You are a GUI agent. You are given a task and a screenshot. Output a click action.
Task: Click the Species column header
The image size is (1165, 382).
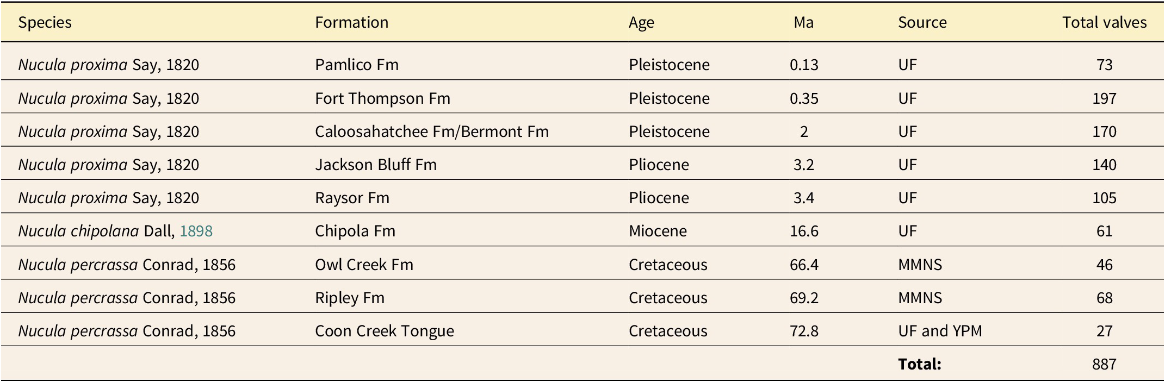pyautogui.click(x=45, y=22)
